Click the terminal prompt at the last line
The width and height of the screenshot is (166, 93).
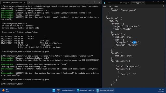coord(12,84)
